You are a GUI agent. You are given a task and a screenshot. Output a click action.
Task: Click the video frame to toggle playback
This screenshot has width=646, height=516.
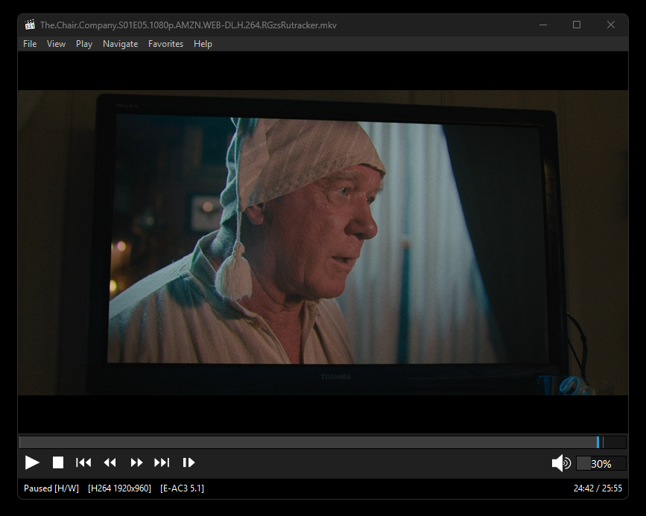pos(323,242)
